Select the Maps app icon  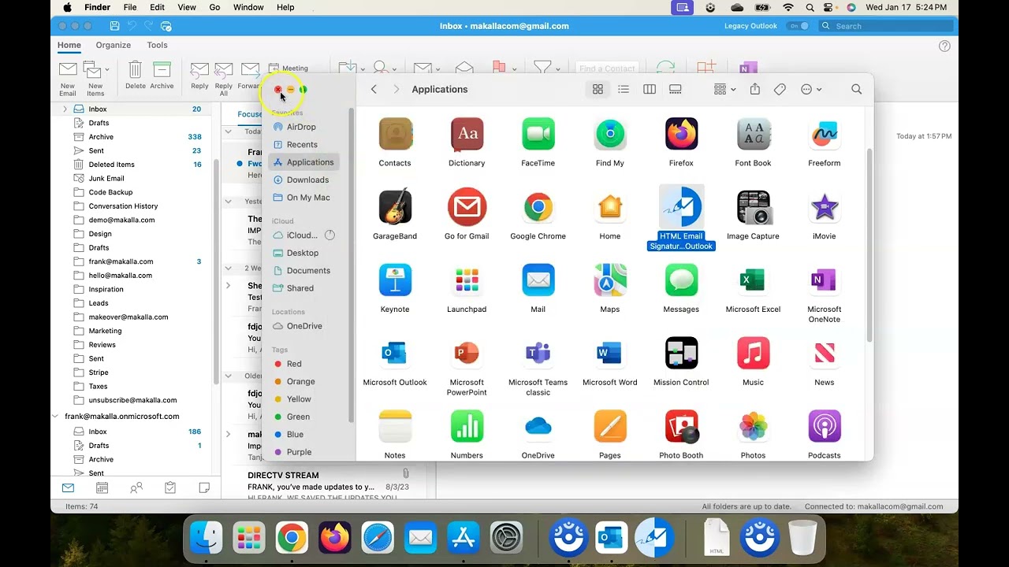pos(610,280)
